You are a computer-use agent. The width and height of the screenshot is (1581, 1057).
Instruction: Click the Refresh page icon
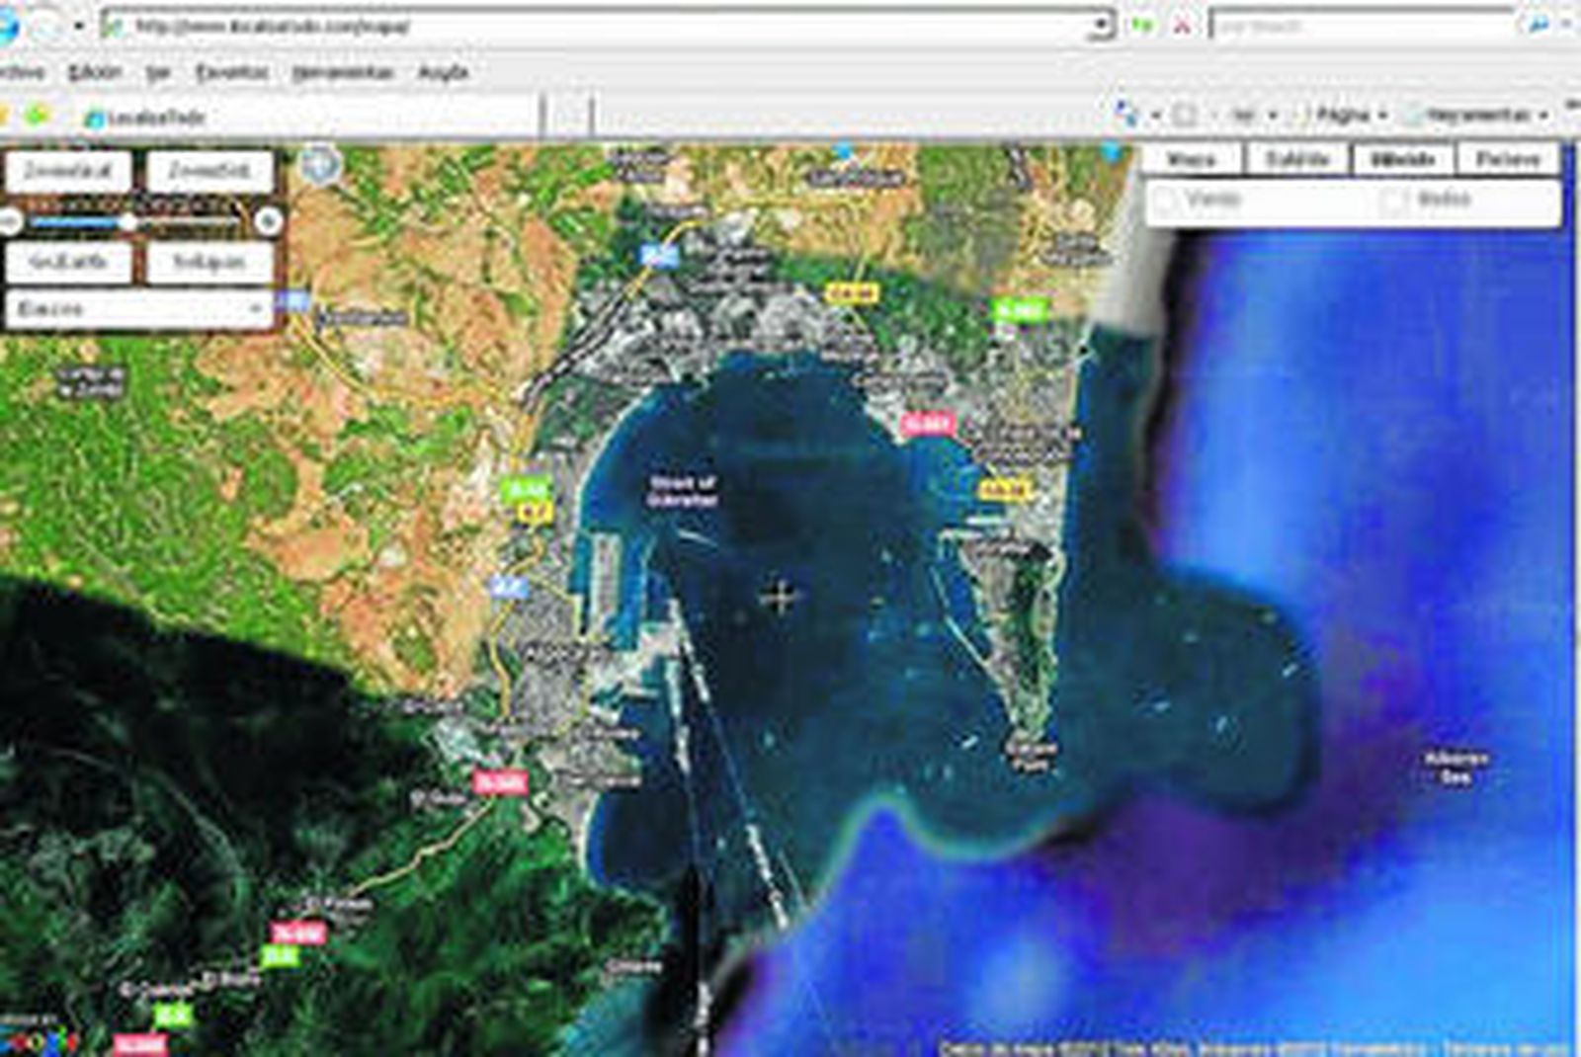tap(1141, 22)
